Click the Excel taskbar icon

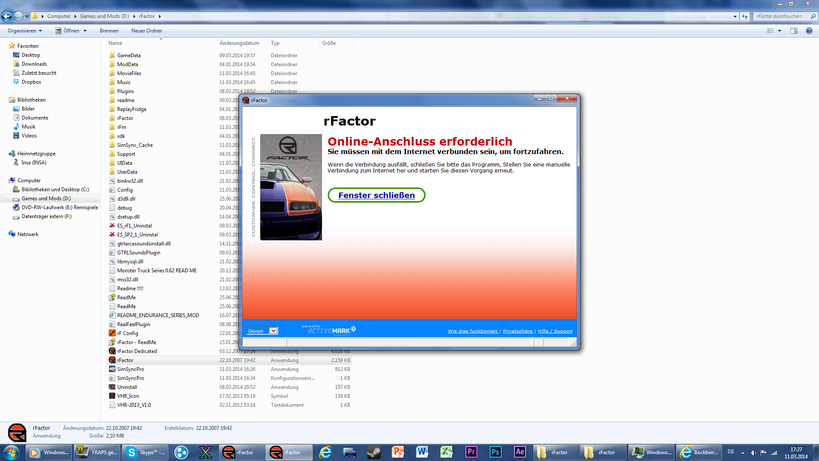pos(447,452)
